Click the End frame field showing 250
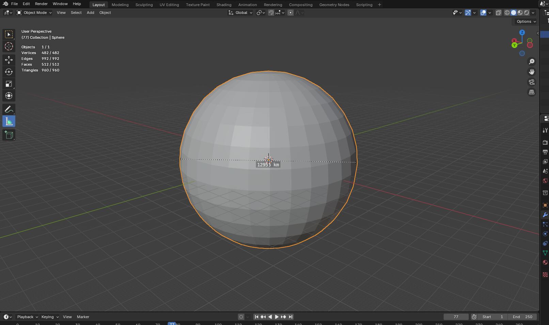549x325 pixels. [x=522, y=317]
